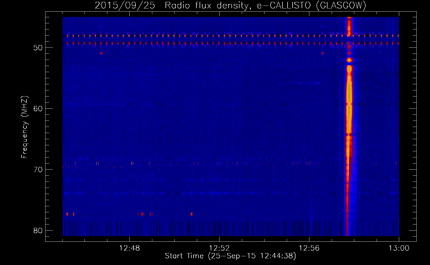Click the 50 frequency tick label
This screenshot has width=430, height=265.
click(38, 48)
